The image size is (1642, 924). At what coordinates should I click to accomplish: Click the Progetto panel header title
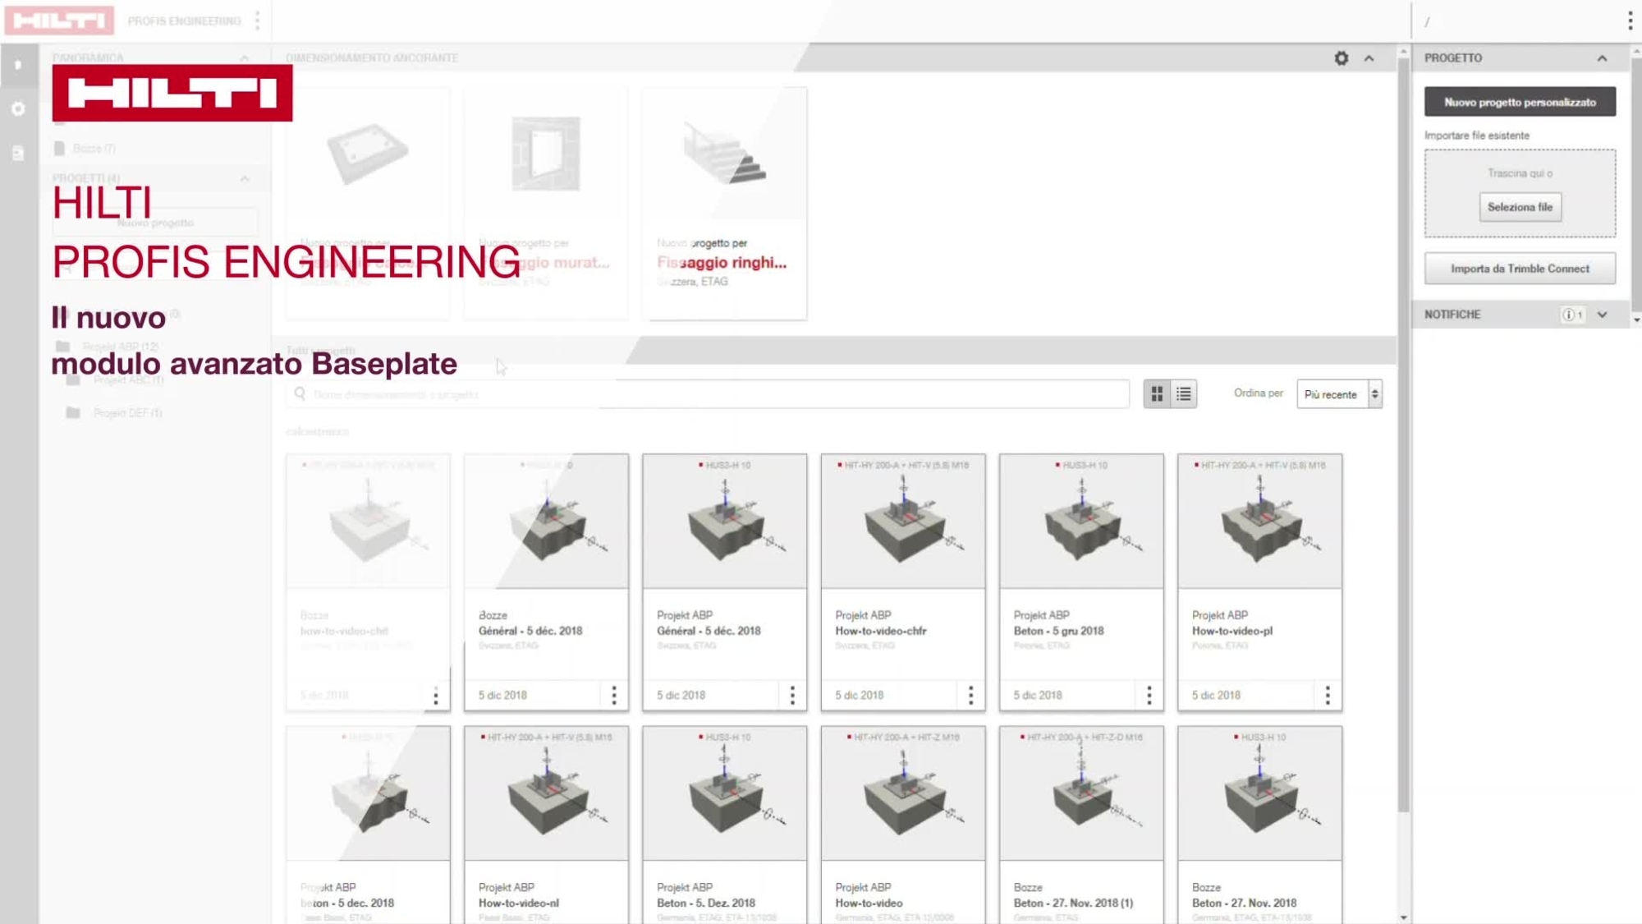pos(1452,58)
